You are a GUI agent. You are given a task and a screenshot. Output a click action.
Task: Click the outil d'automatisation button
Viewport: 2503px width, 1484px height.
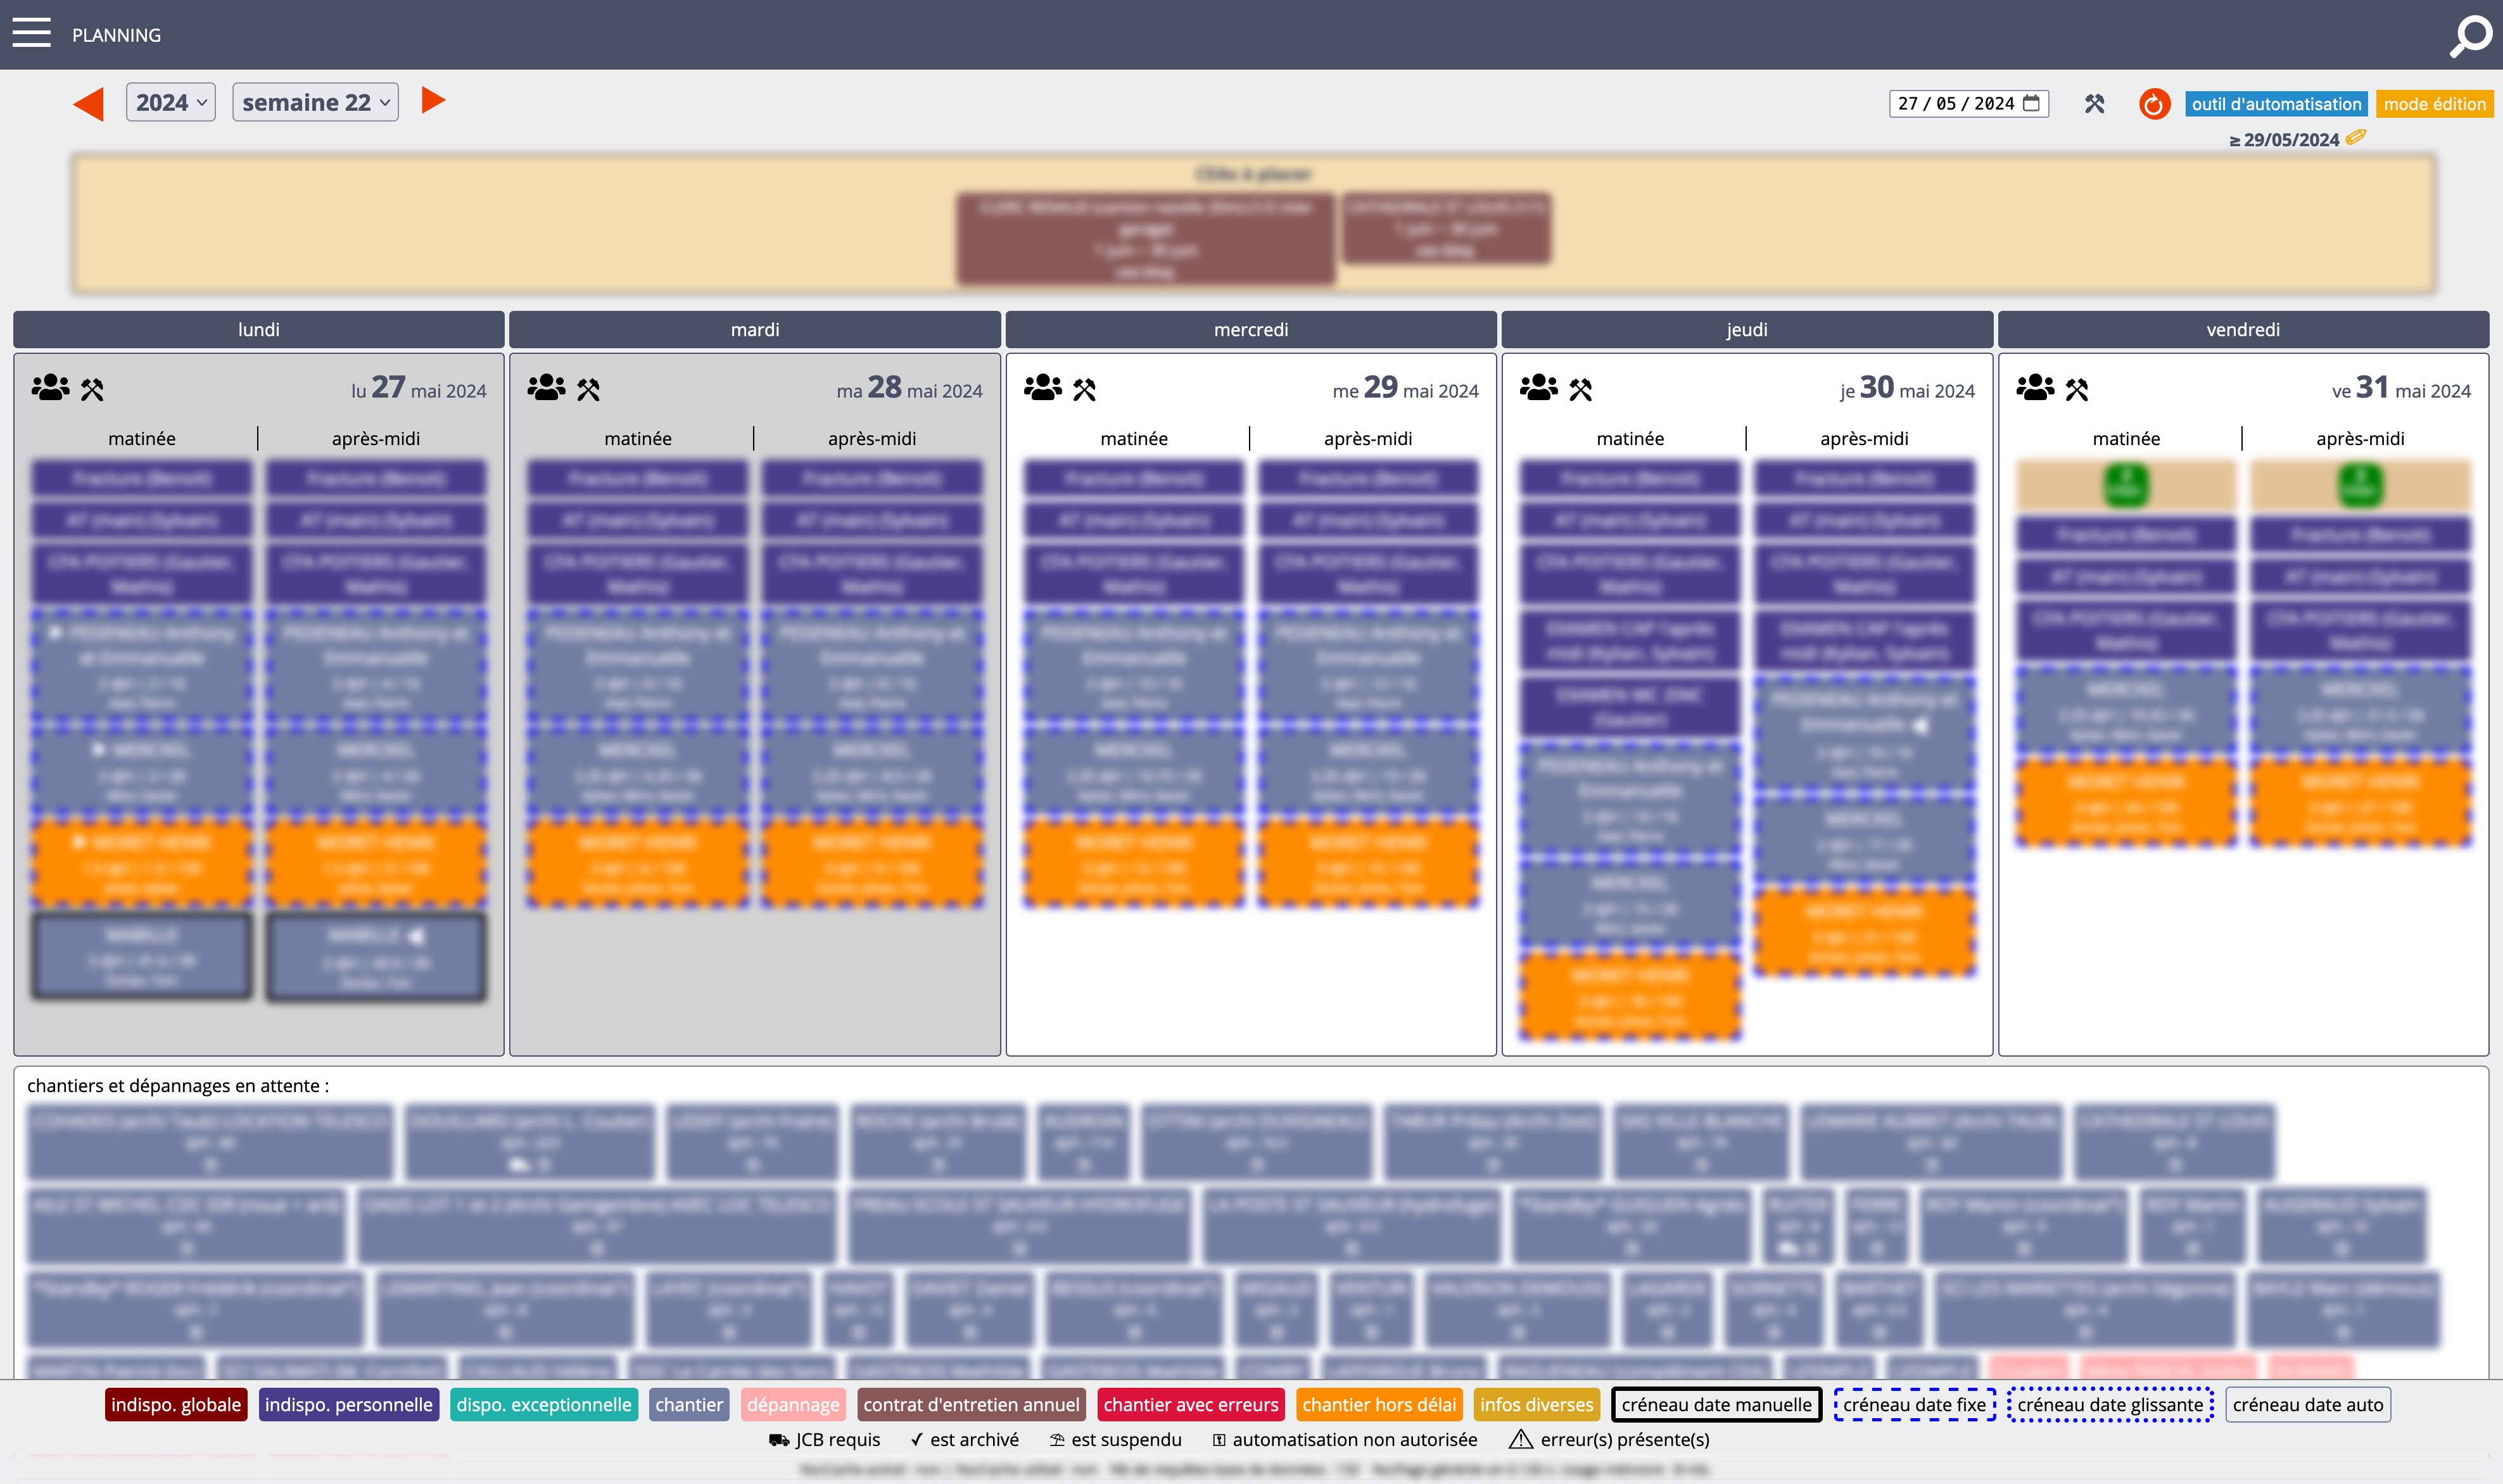pos(2276,104)
